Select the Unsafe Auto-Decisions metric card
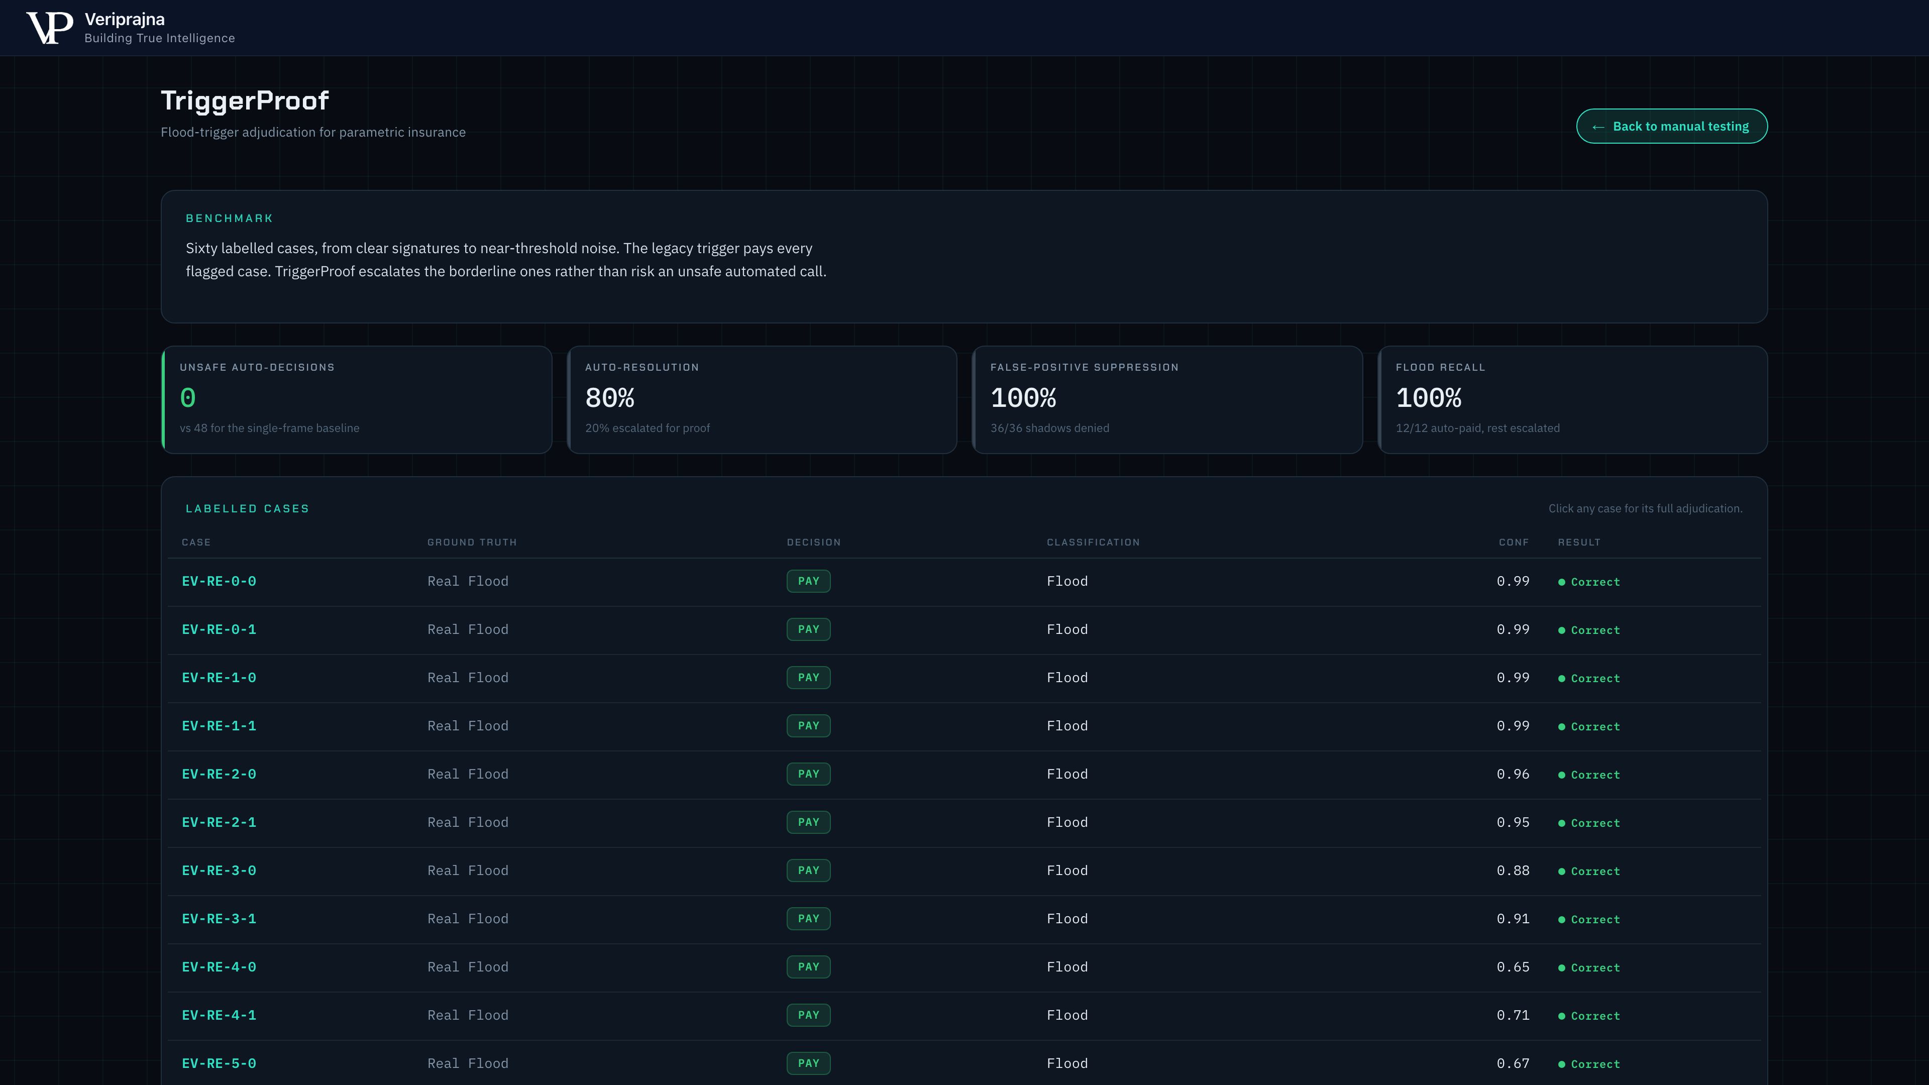This screenshot has height=1085, width=1929. point(357,400)
